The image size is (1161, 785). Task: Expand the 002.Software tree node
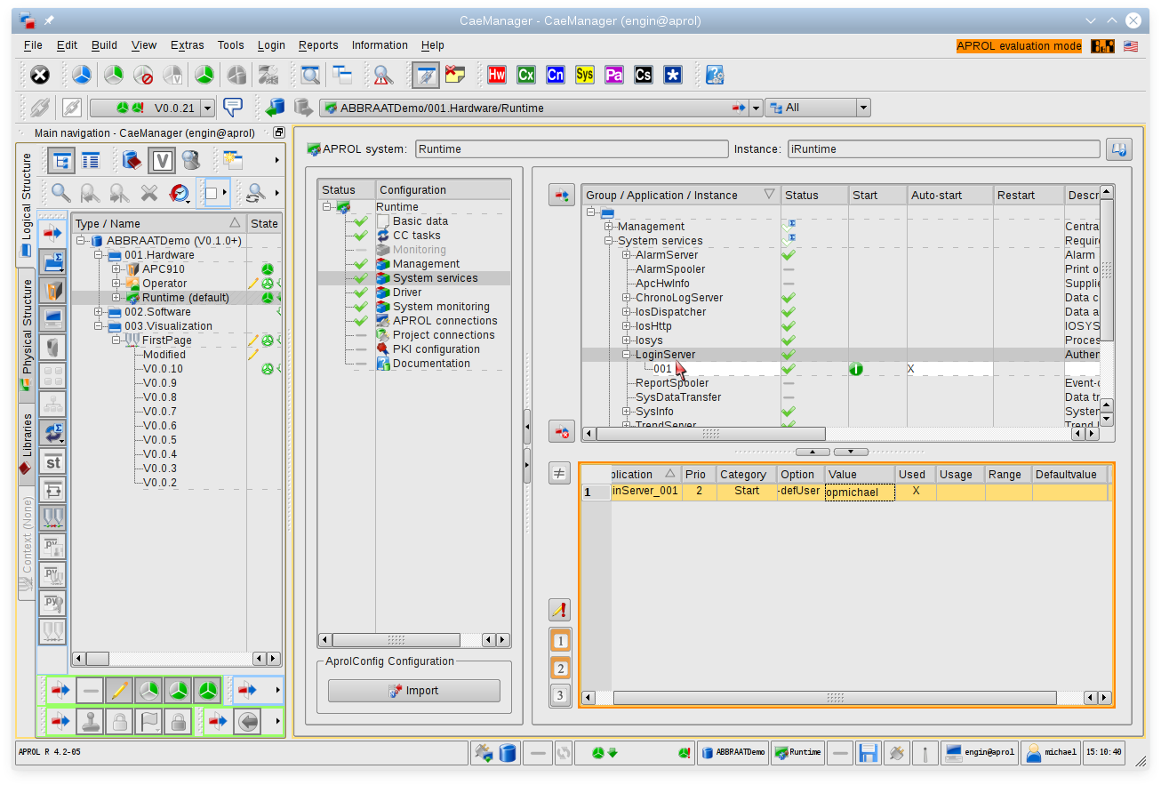pyautogui.click(x=99, y=312)
